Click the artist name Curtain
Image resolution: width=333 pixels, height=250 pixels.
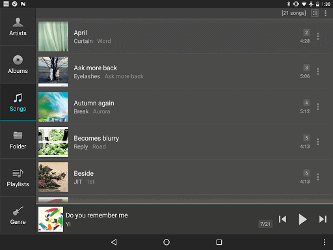point(83,41)
